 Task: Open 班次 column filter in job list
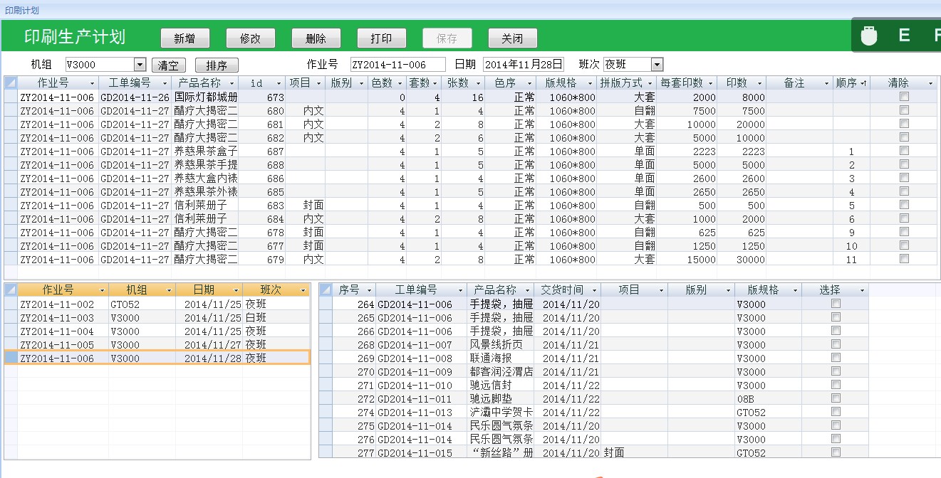[x=303, y=290]
